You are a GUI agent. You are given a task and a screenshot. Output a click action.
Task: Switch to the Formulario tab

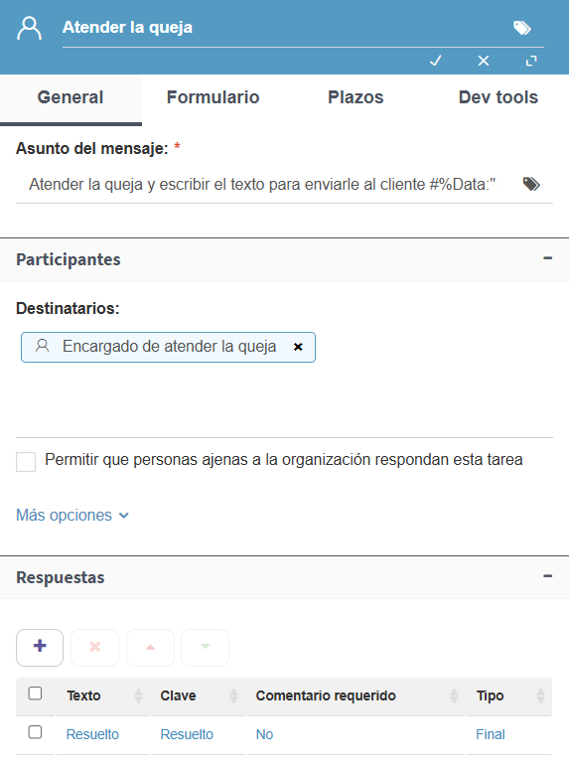point(213,97)
